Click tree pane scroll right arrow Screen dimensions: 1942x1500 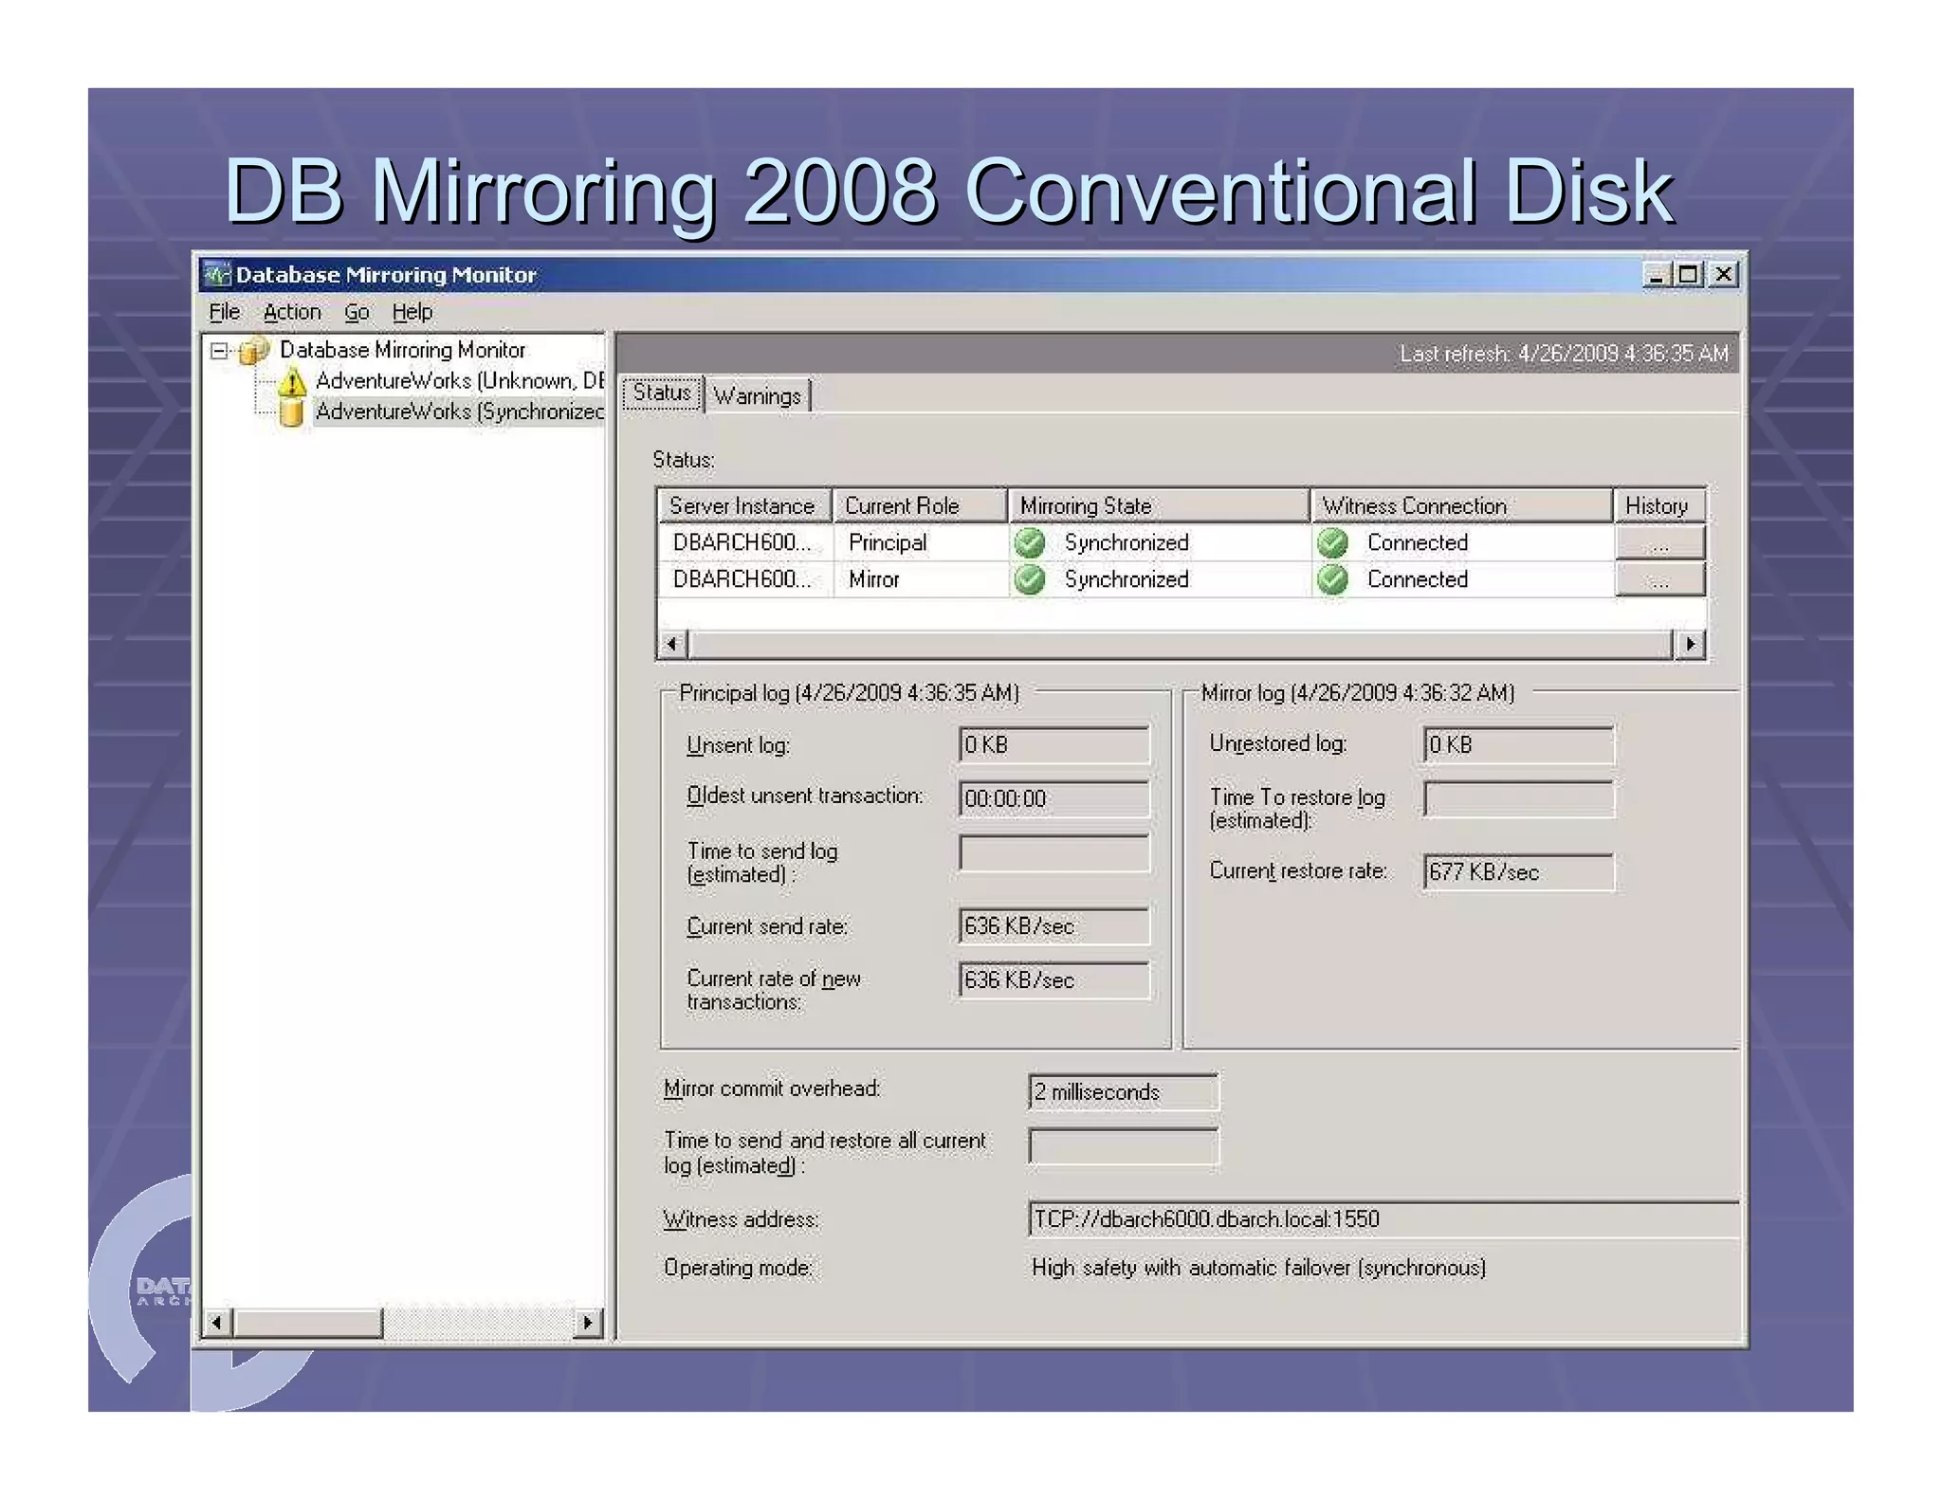point(588,1322)
